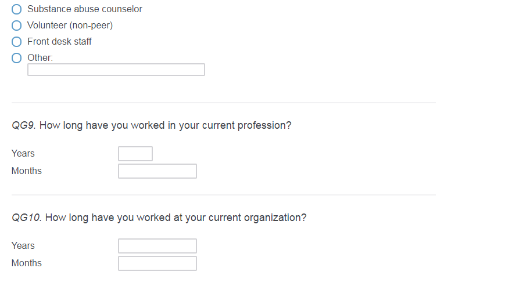Click the Years label under QG9
Screen dimensions: 505x297
click(23, 154)
